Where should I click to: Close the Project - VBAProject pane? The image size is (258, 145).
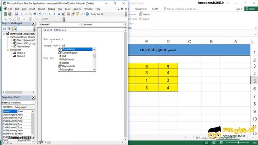[x=33, y=24]
